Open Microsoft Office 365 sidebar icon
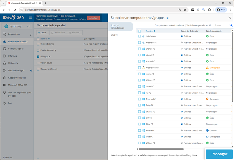This screenshot has height=160, width=234. 5,85
